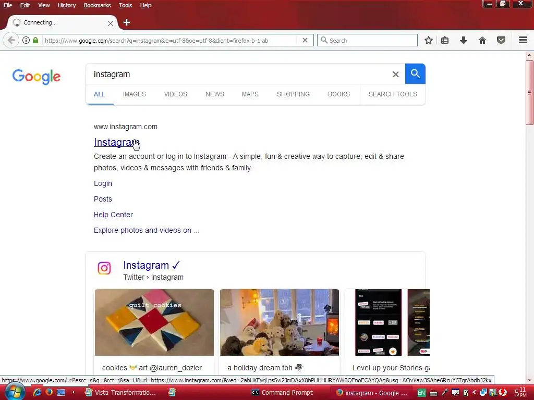Click the EN language indicator in tray

tap(421, 393)
